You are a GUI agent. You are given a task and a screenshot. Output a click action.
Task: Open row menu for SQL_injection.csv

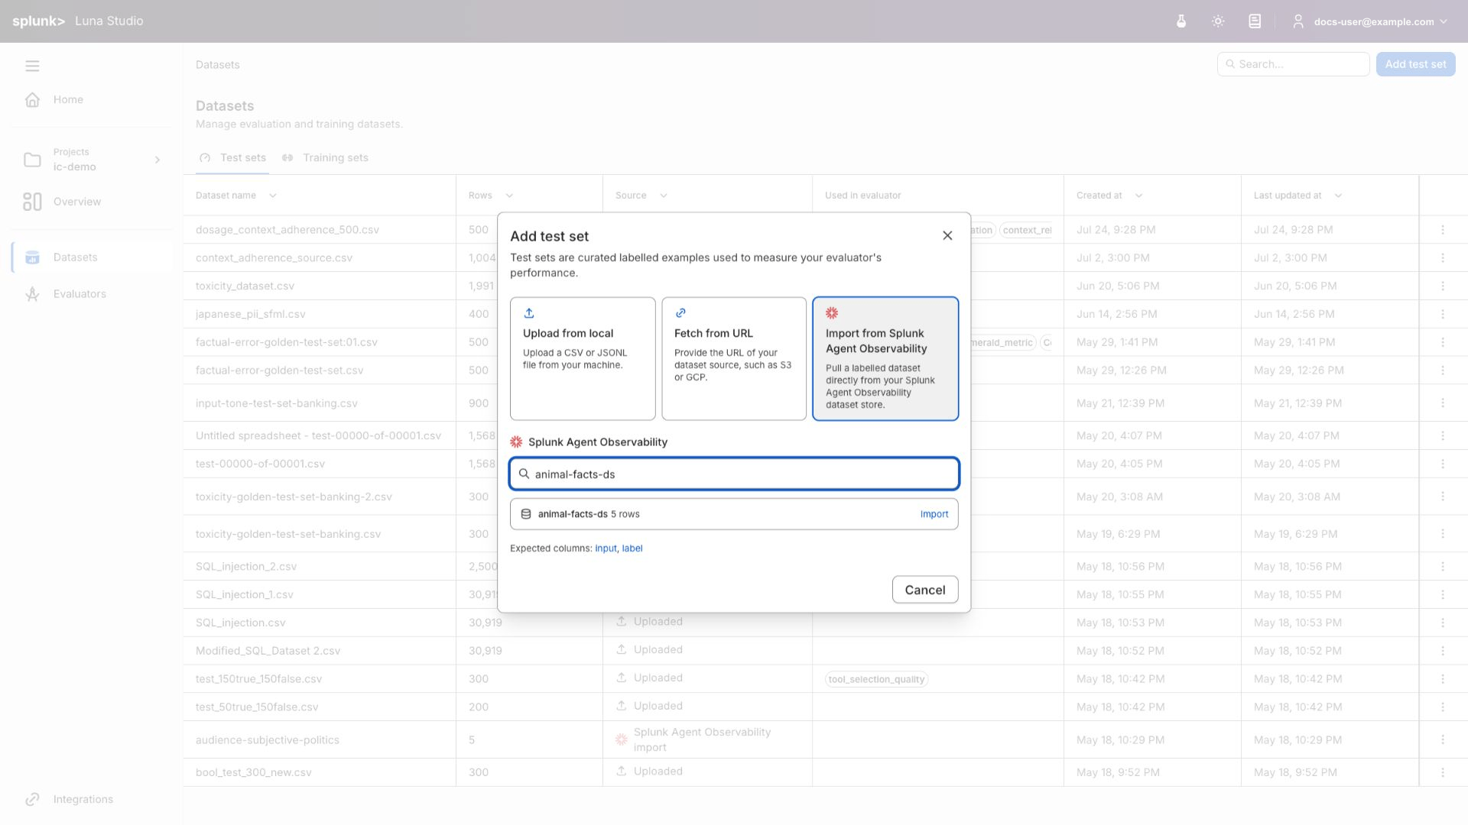[x=1443, y=623]
